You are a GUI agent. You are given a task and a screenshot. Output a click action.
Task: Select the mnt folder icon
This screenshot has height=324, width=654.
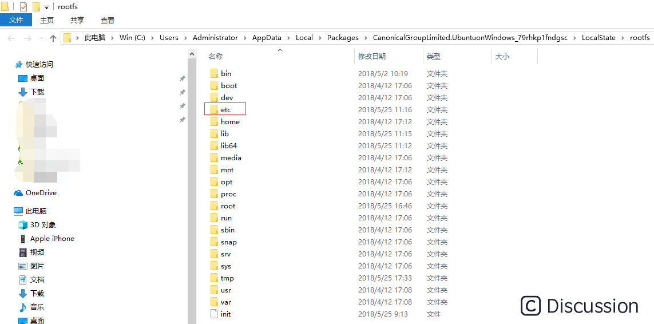[214, 170]
